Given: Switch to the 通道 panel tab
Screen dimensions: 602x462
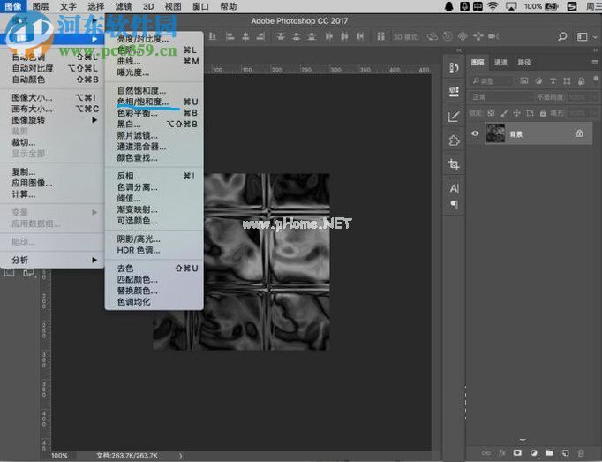Looking at the screenshot, I should pos(500,63).
